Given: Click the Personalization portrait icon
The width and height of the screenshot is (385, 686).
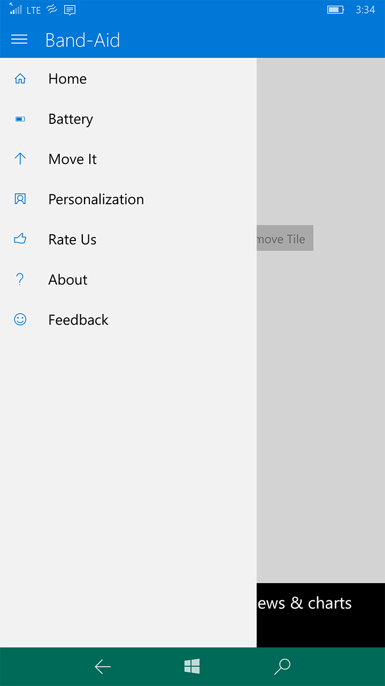Looking at the screenshot, I should 20,199.
